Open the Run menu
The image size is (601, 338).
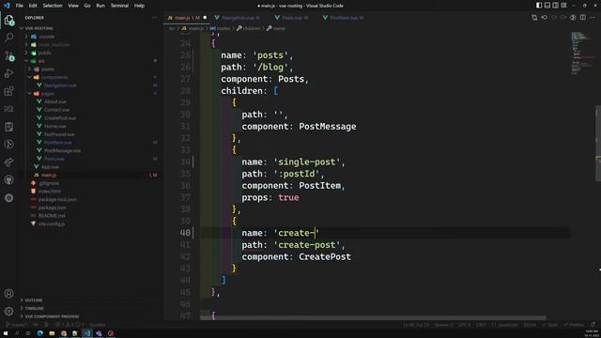[100, 6]
